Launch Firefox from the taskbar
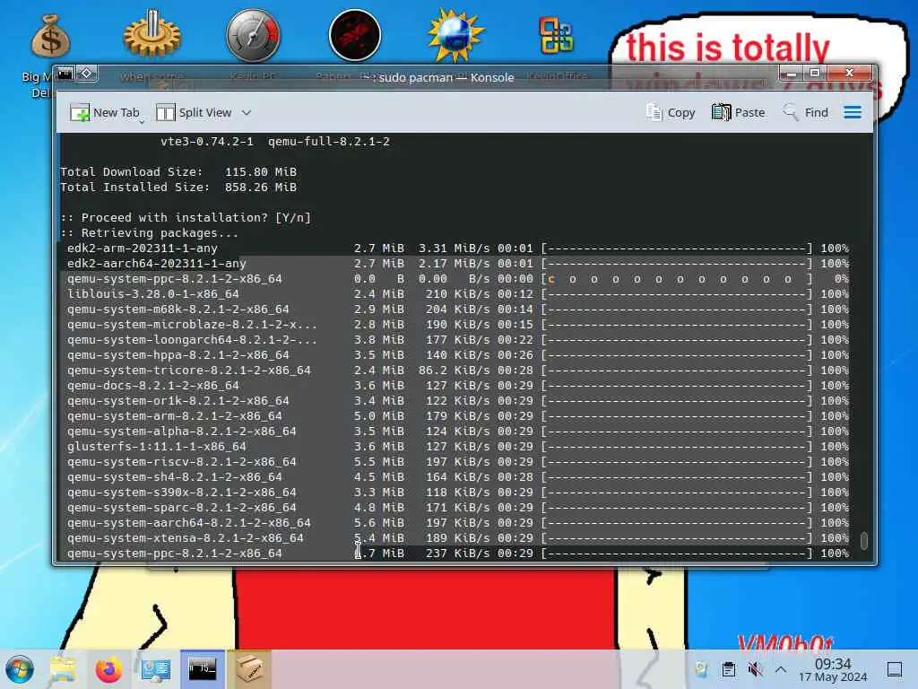 pyautogui.click(x=108, y=669)
